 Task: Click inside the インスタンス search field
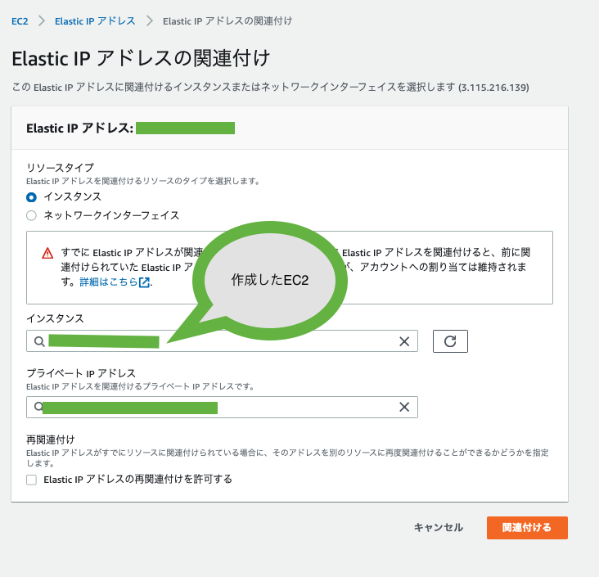(222, 341)
